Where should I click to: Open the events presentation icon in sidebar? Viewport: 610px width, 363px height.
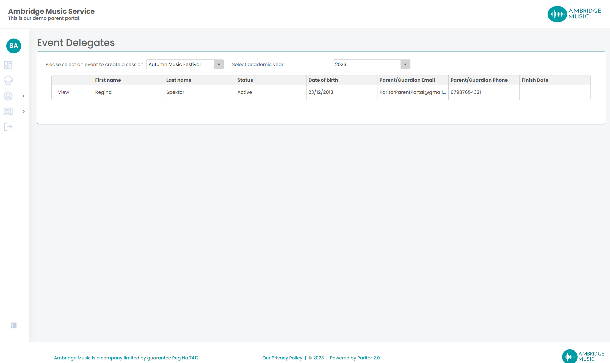pyautogui.click(x=8, y=111)
